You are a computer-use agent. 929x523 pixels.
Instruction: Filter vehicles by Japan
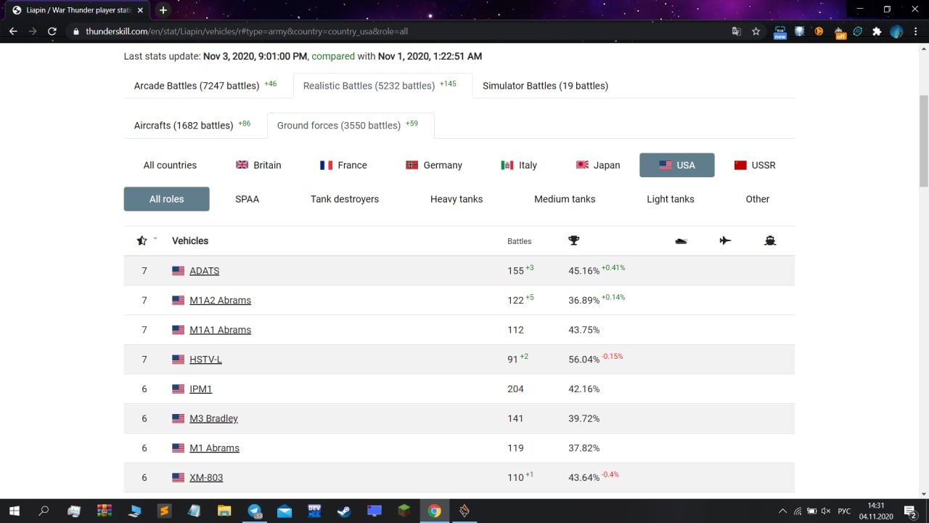point(598,165)
